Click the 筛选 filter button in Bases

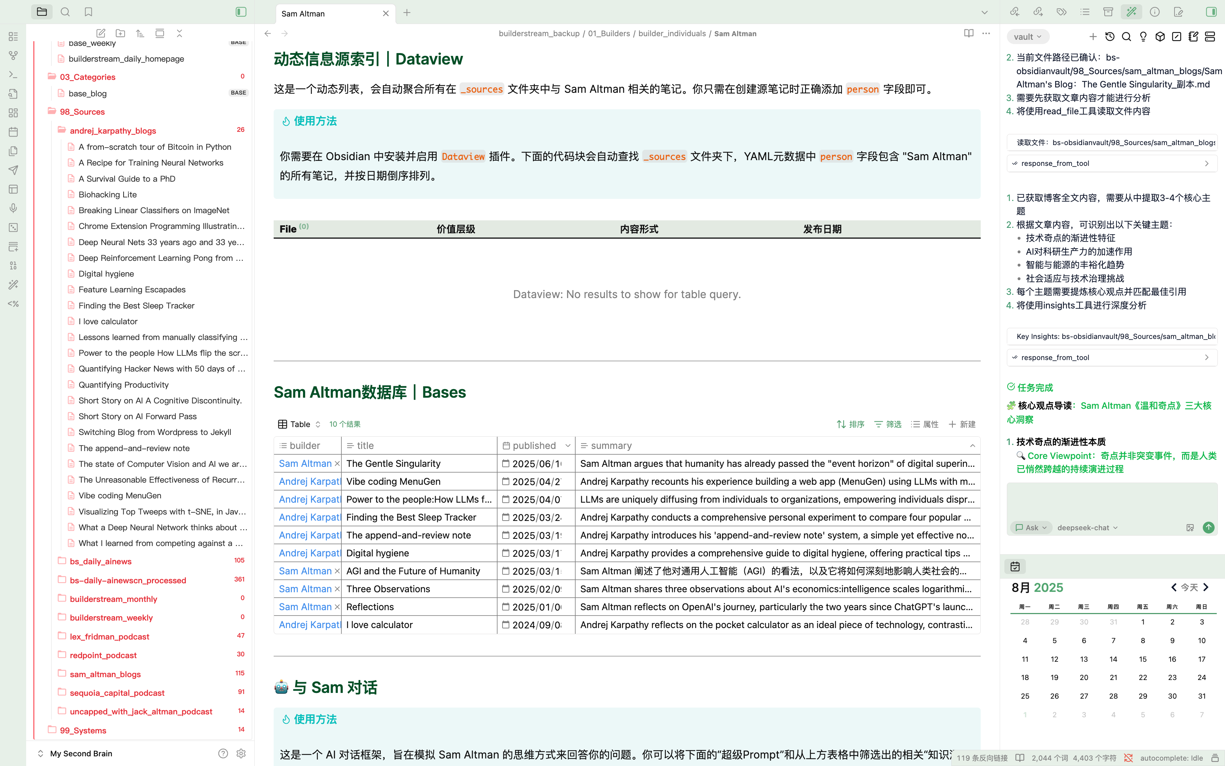click(x=888, y=424)
